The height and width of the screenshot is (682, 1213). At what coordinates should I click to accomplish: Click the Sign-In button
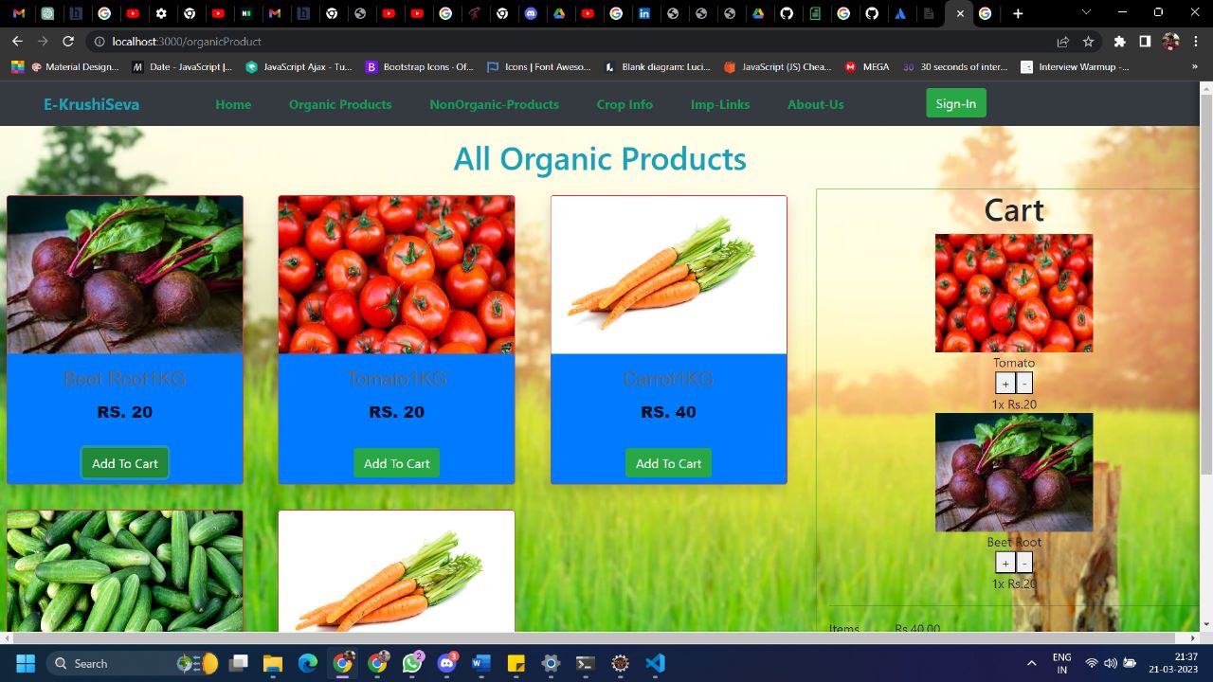[x=955, y=104]
